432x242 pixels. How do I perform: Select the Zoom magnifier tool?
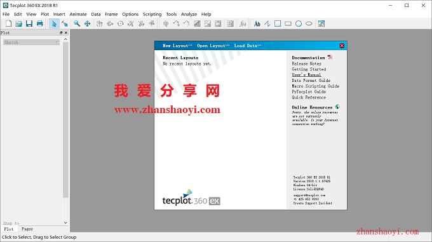77,24
